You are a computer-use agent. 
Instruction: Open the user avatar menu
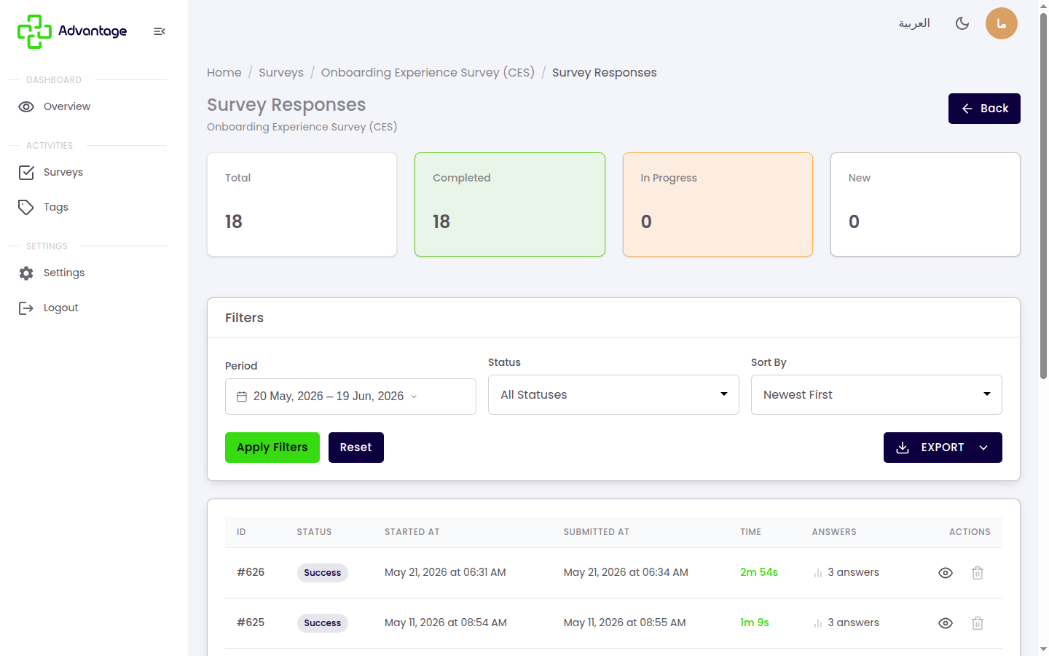tap(1002, 23)
